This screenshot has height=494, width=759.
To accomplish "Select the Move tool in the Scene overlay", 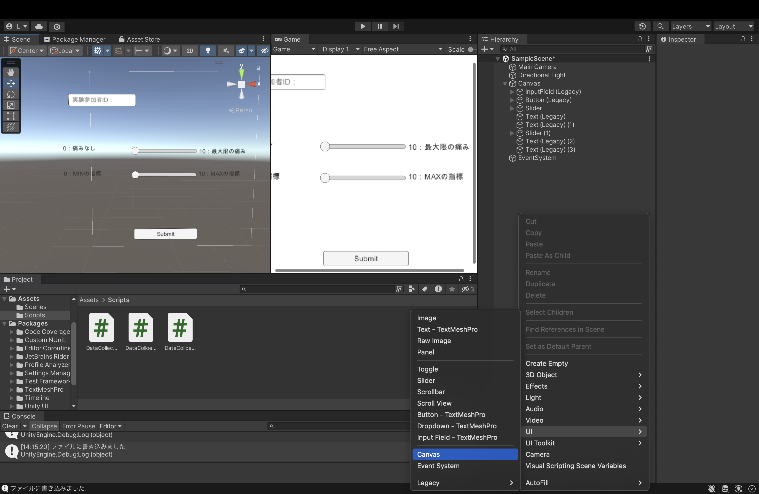I will click(11, 83).
